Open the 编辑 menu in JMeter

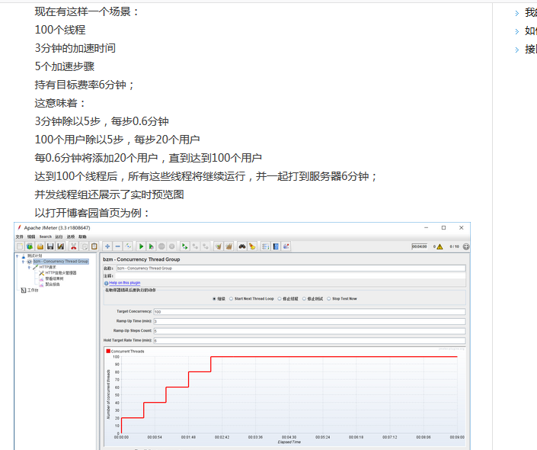(x=31, y=236)
